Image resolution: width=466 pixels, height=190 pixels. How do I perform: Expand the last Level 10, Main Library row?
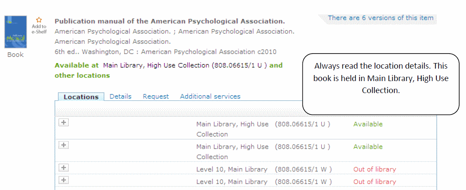[64, 180]
